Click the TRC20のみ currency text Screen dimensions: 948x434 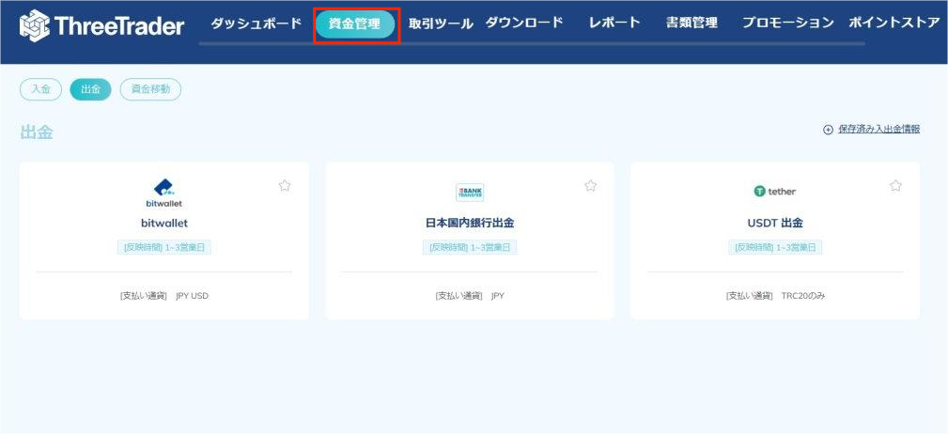pyautogui.click(x=803, y=296)
